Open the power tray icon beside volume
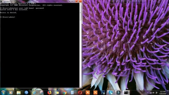The width and height of the screenshot is (169, 95). (156, 93)
